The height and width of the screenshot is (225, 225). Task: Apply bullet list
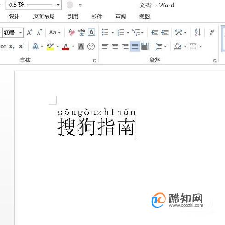(x=105, y=32)
